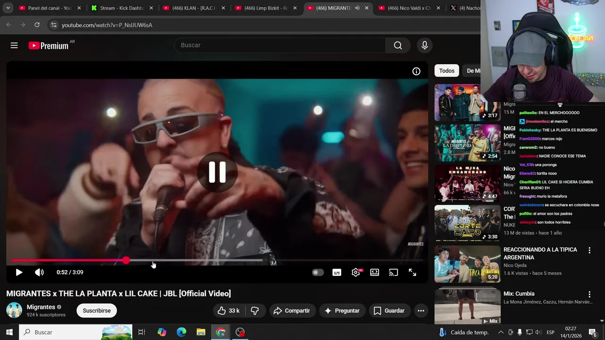605x340 pixels.
Task: Open more actions three-dot menu below video
Action: pos(421,311)
